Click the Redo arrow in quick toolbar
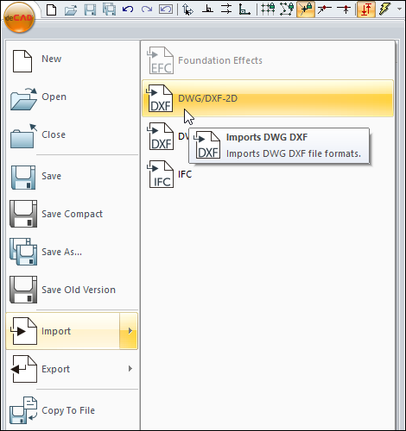This screenshot has width=406, height=431. (147, 9)
